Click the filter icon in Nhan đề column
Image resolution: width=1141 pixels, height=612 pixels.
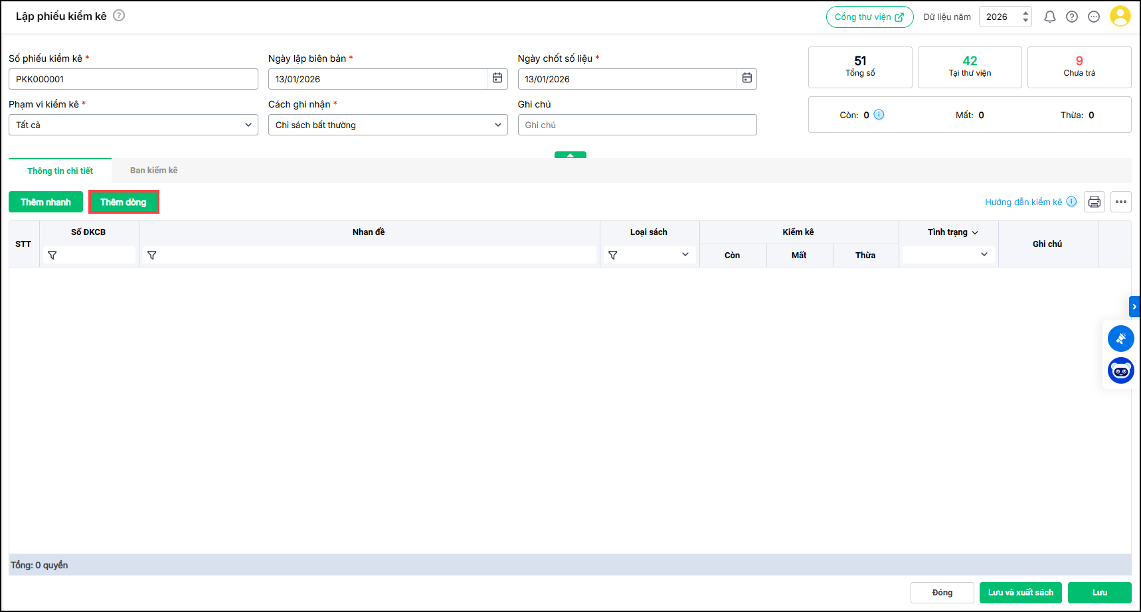click(x=152, y=255)
